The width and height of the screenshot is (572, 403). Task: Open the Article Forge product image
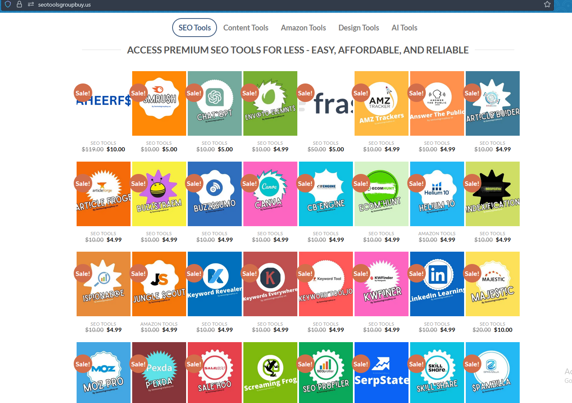tap(103, 194)
